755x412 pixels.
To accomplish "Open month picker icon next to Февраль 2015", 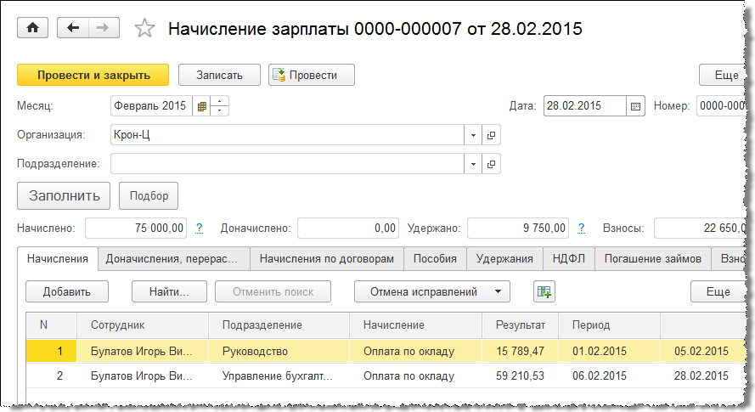I will pyautogui.click(x=201, y=106).
